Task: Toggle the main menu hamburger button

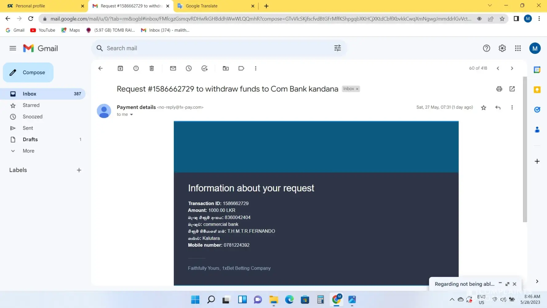Action: (13, 48)
